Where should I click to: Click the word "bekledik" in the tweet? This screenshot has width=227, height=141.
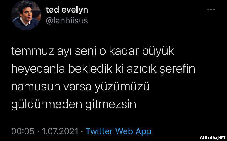pos(90,69)
